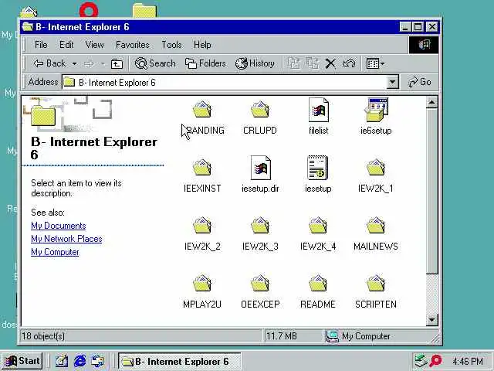Click the scrollbar up arrow
The image size is (494, 371).
tap(432, 103)
